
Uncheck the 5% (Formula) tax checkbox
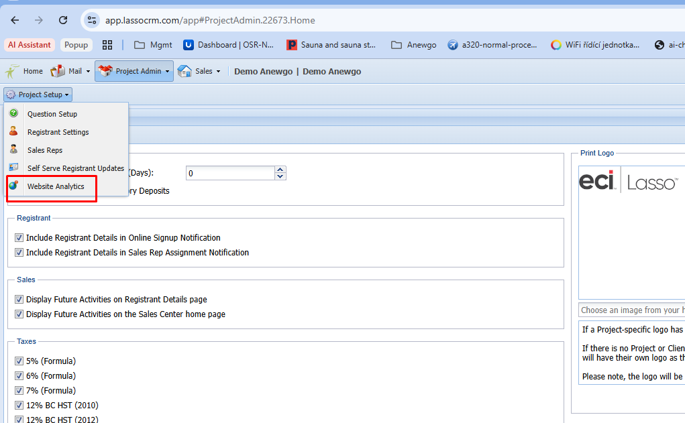pos(19,361)
